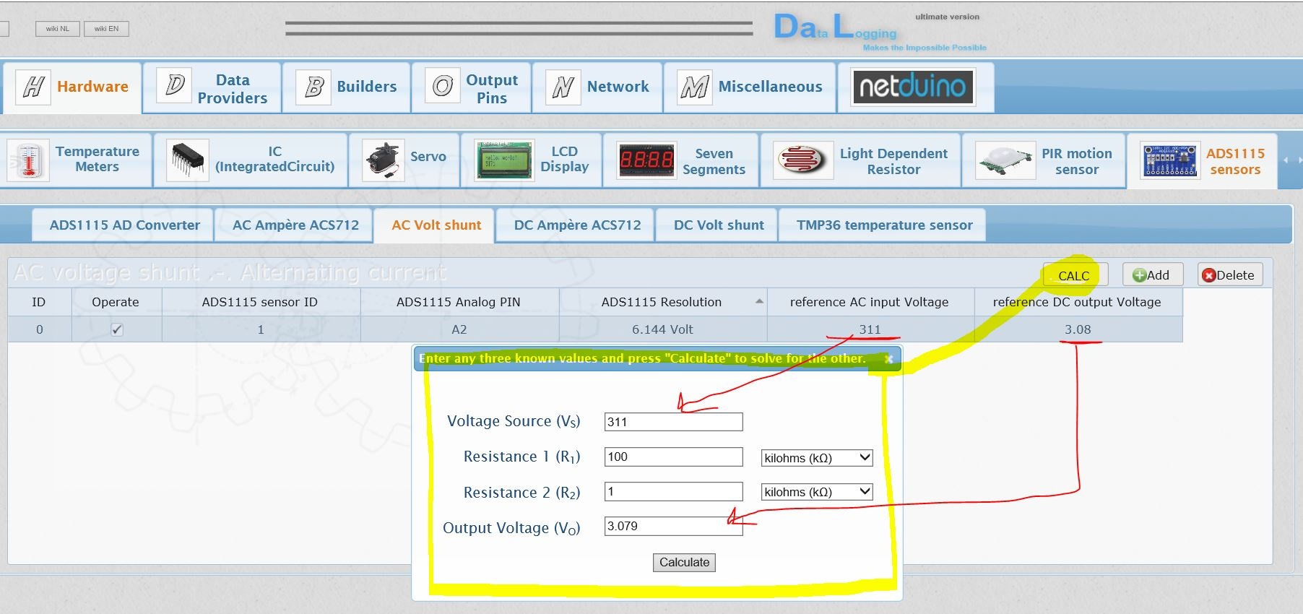Select the LCD Display category
Viewport: 1303px width, 614px height.
[531, 160]
